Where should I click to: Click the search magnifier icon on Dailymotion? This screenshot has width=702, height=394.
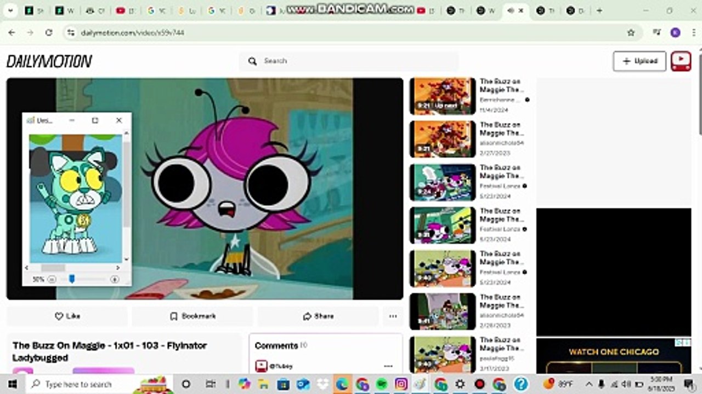pos(252,61)
